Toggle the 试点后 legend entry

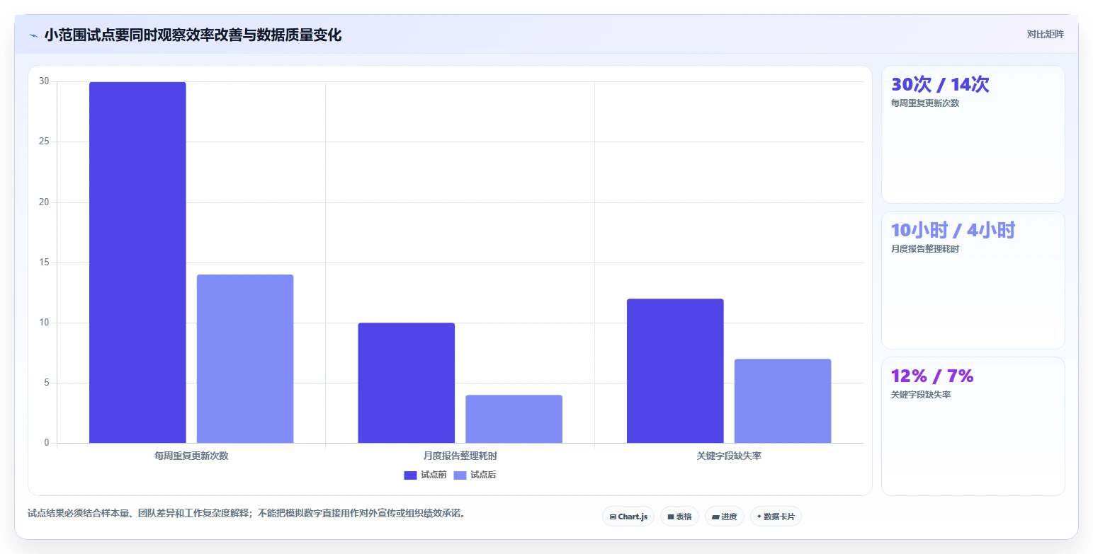pyautogui.click(x=475, y=475)
